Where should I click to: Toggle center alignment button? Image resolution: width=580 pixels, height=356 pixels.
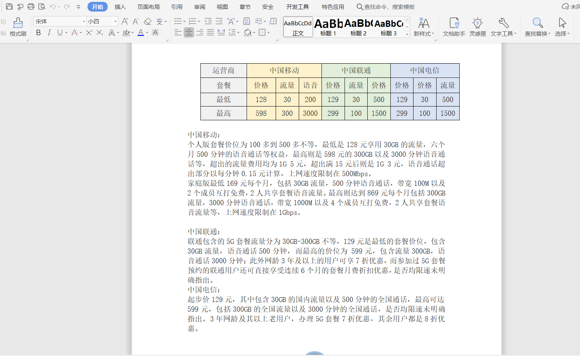[x=189, y=32]
